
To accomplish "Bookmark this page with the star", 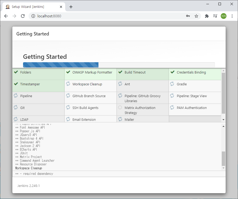I will 196,16.
